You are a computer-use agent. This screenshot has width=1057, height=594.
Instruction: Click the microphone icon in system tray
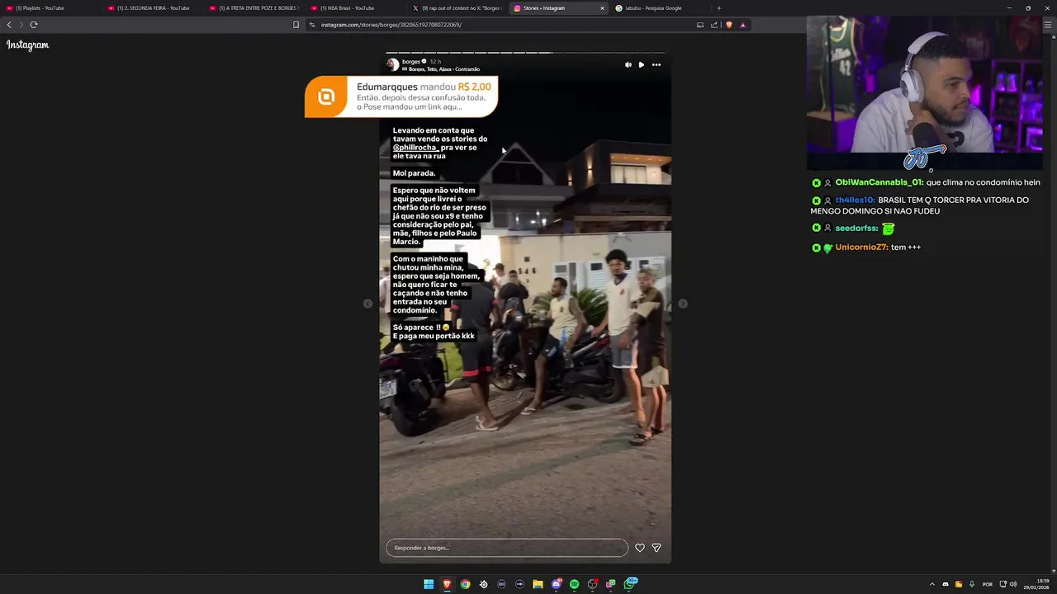pyautogui.click(x=972, y=584)
